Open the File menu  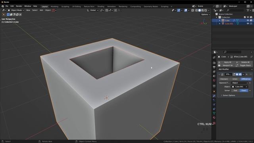click(7, 6)
